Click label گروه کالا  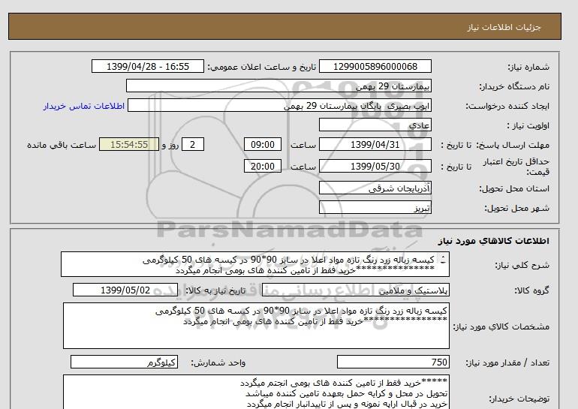[x=532, y=290]
